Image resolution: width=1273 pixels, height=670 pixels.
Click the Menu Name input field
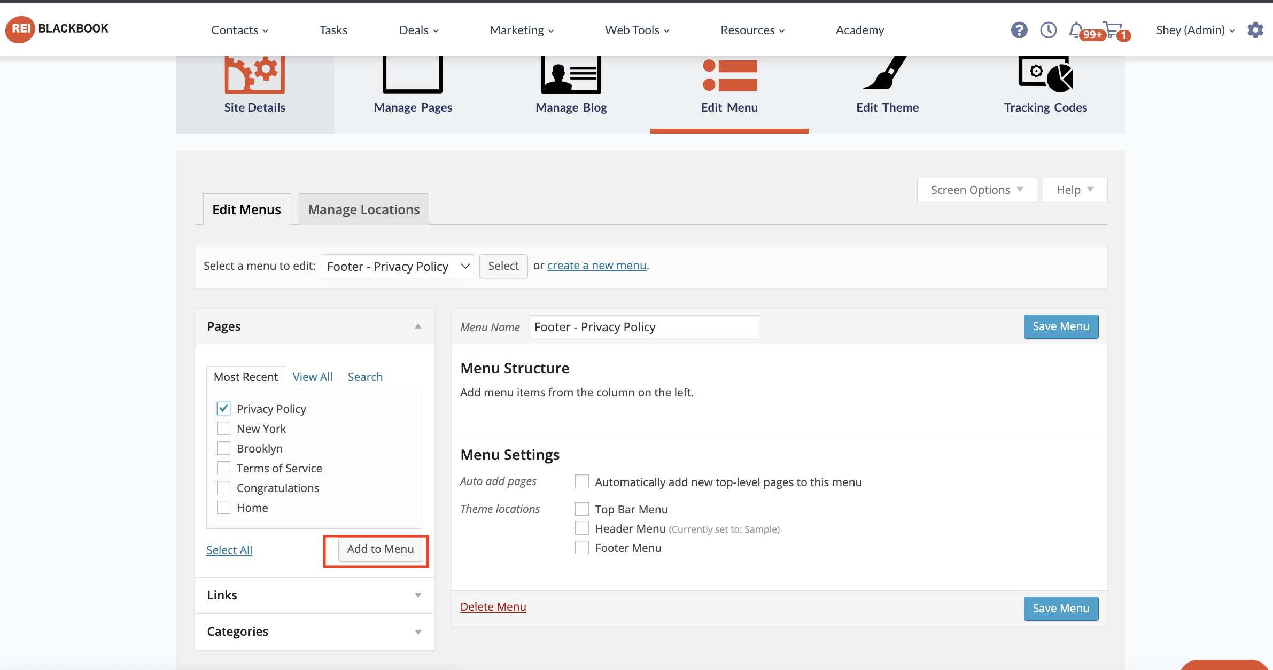tap(645, 327)
